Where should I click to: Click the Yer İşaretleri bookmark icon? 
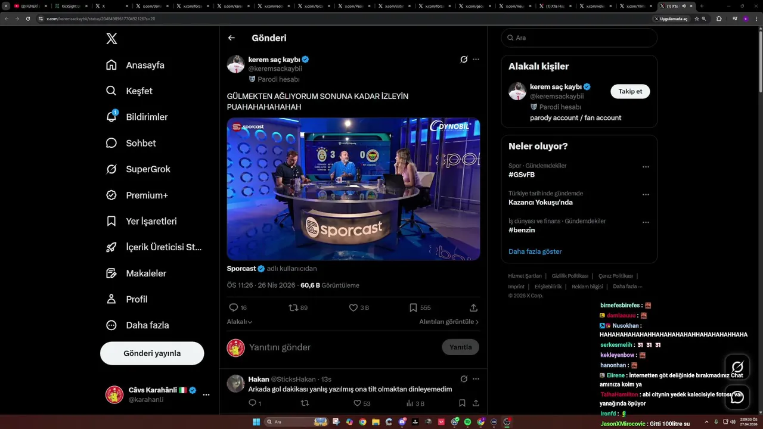tap(111, 221)
